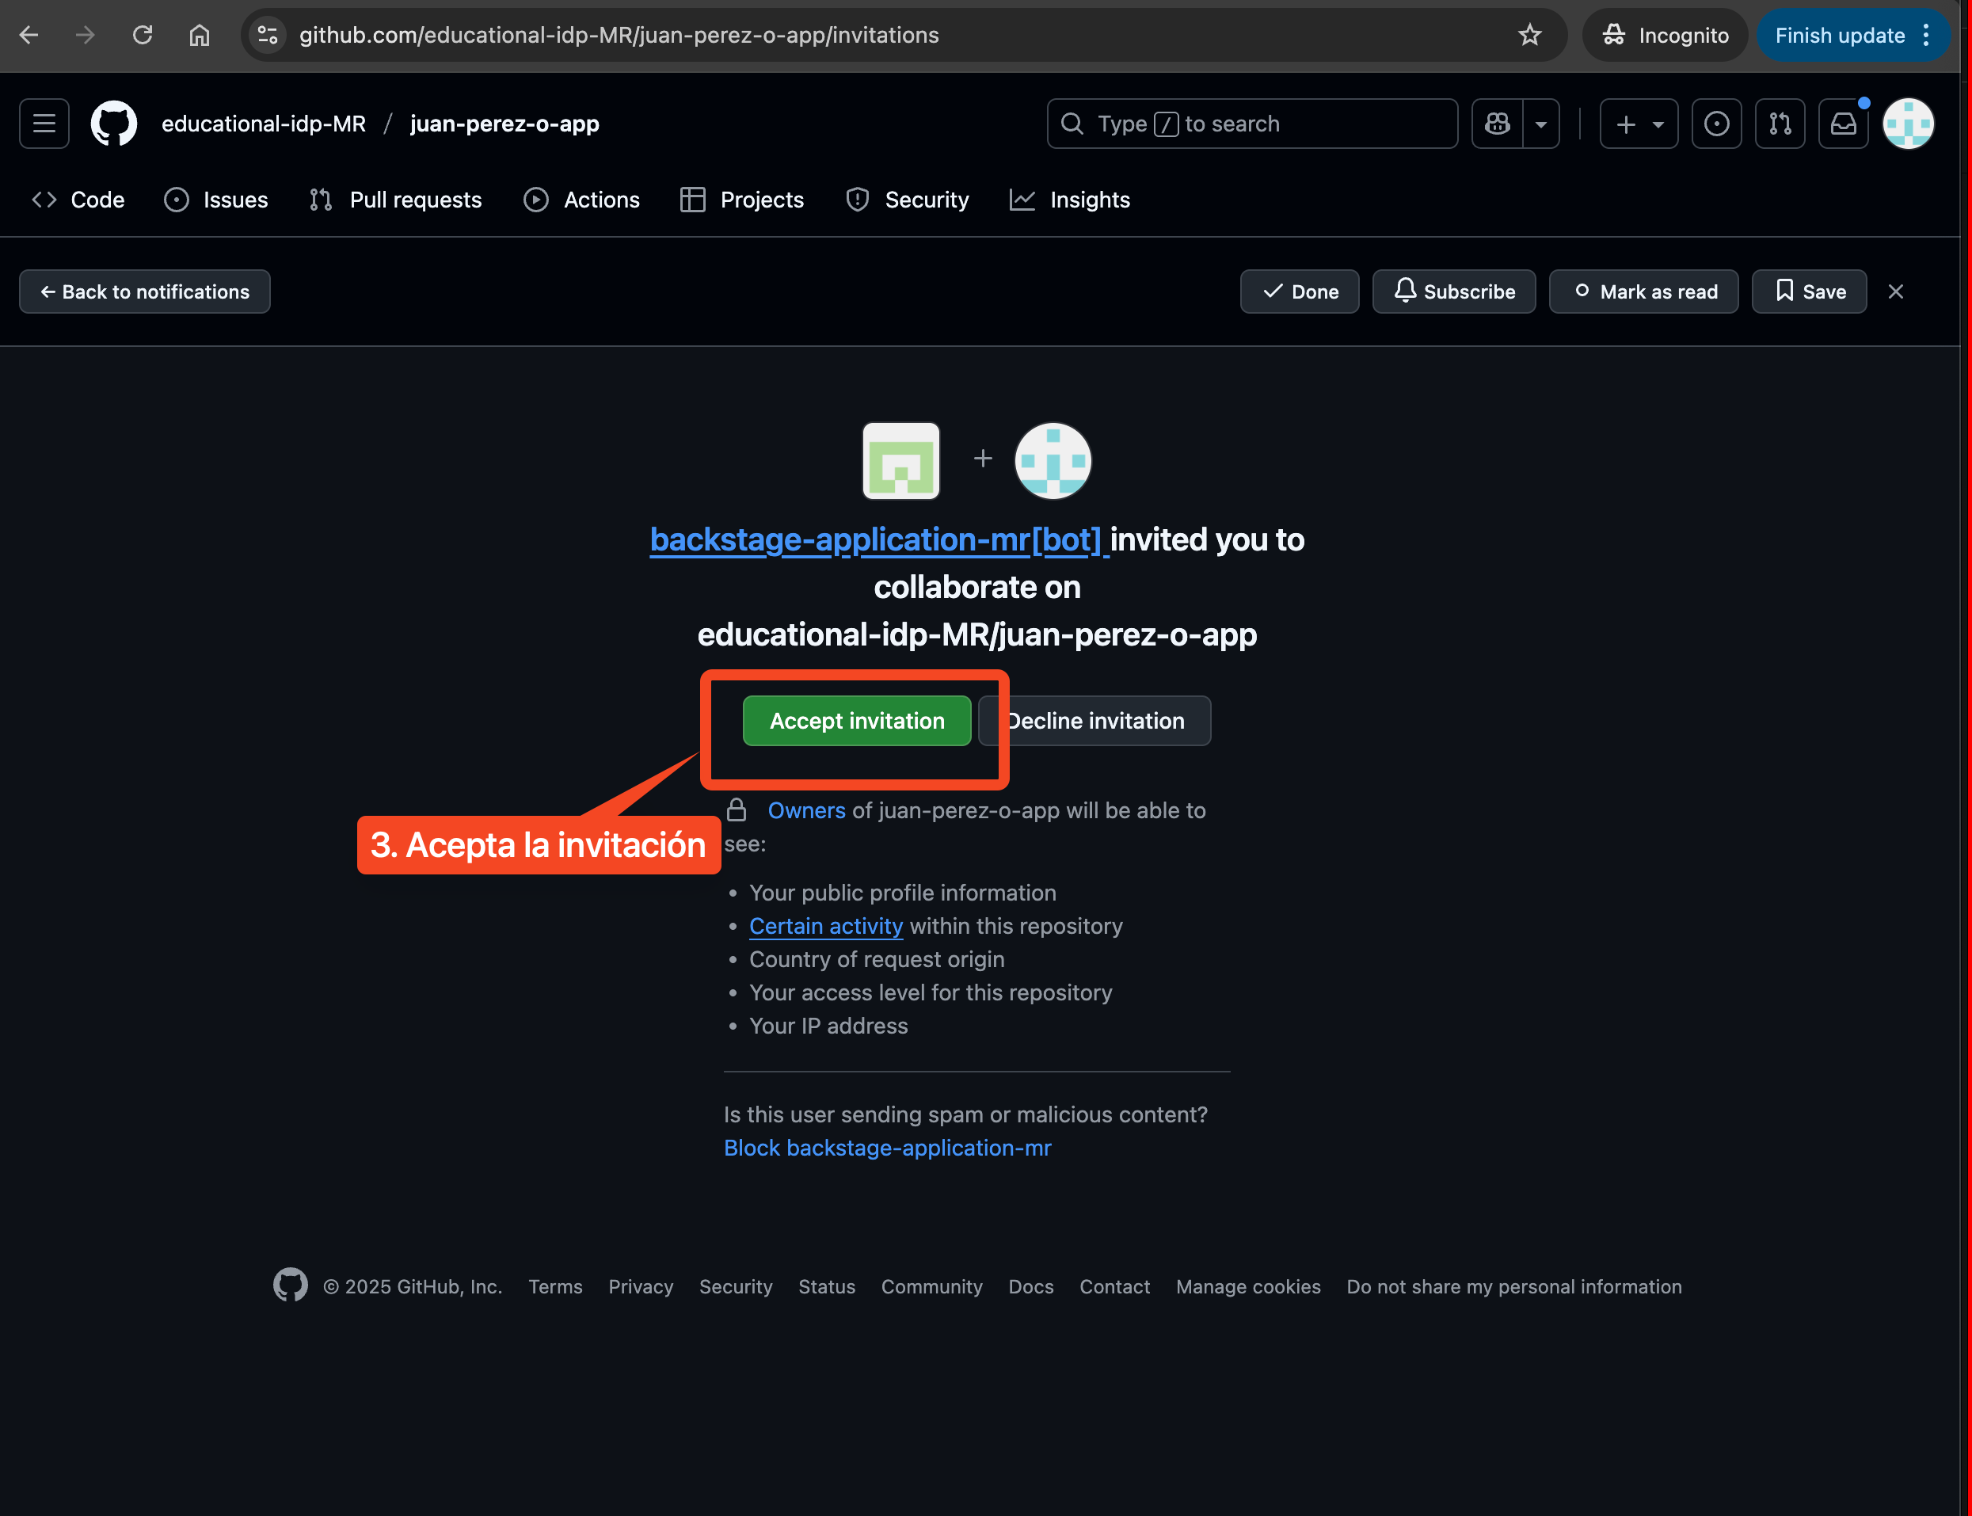Click the Accept invitation button

tap(856, 721)
